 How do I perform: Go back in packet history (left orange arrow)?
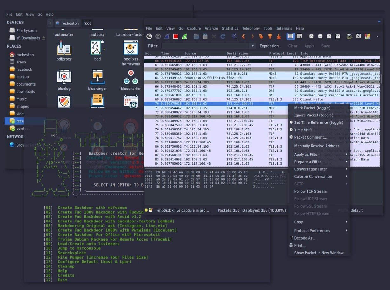coord(244,36)
